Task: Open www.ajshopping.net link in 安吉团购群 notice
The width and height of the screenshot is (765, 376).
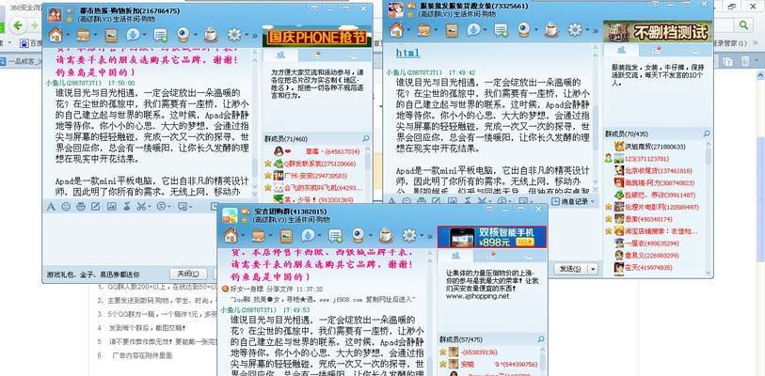Action: click(x=477, y=295)
